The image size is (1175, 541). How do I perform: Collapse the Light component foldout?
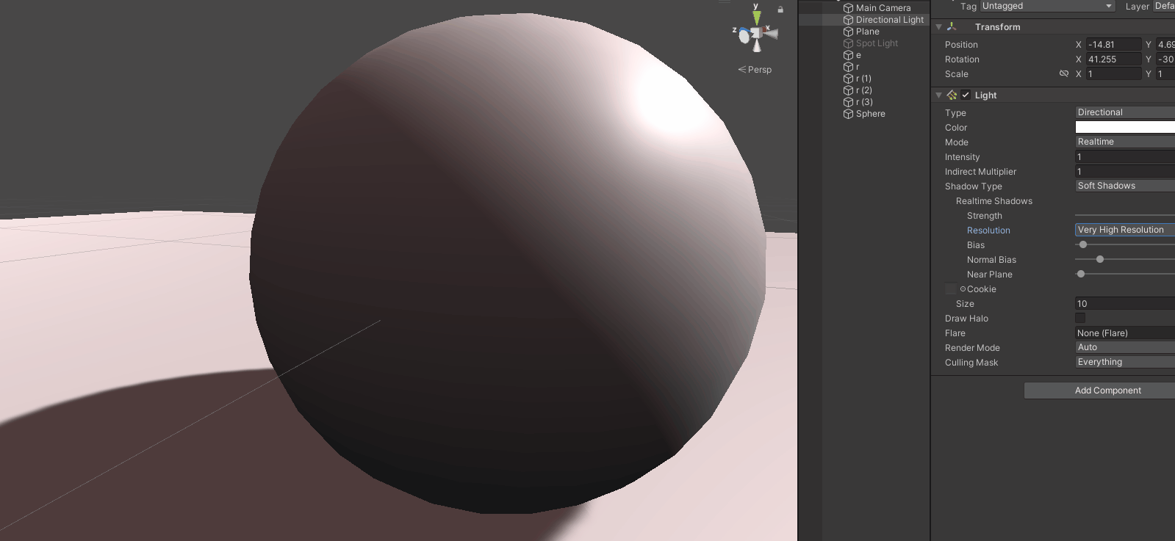[x=938, y=95]
